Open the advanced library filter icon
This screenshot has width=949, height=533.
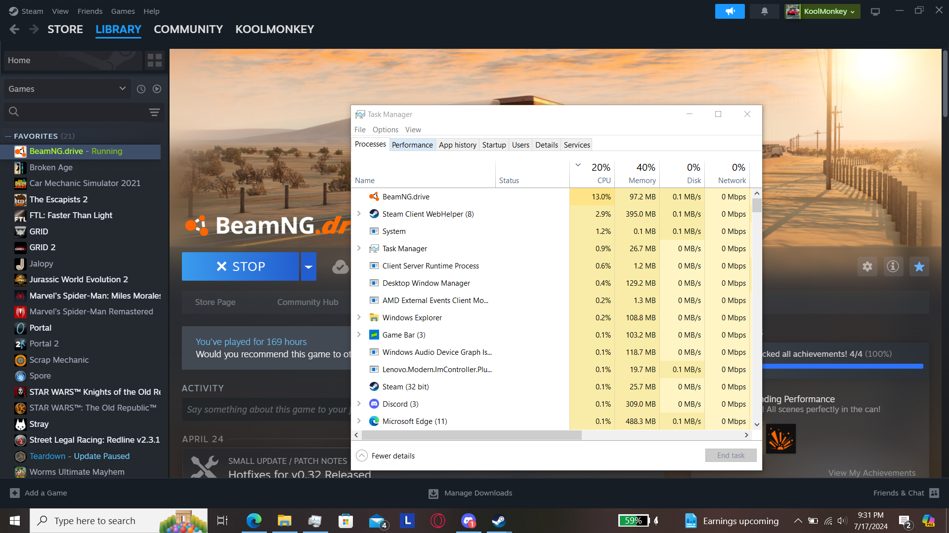click(x=154, y=112)
